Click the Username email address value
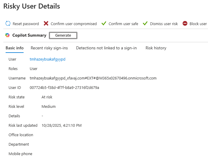 point(93,78)
